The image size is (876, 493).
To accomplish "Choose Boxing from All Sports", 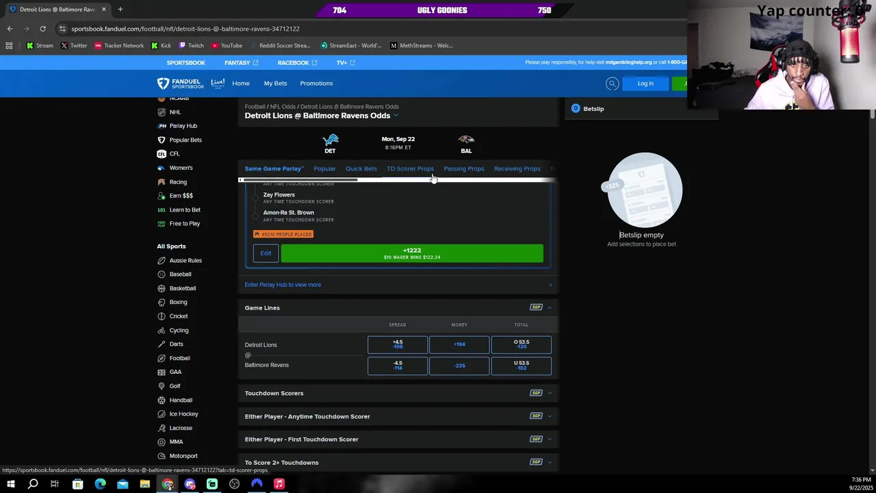I will (x=178, y=302).
